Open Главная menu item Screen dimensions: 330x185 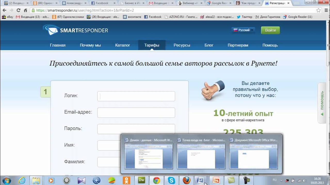click(x=58, y=45)
